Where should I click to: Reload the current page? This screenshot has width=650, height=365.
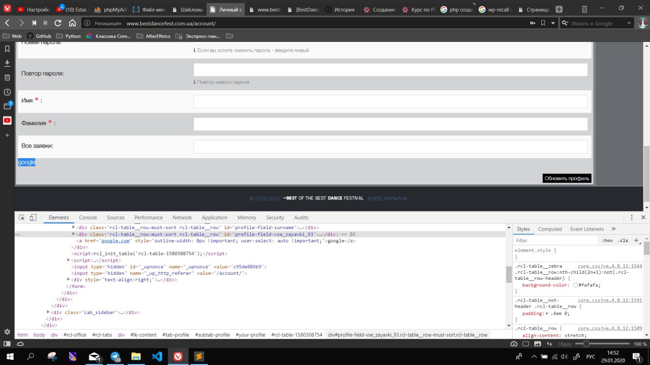pyautogui.click(x=58, y=23)
